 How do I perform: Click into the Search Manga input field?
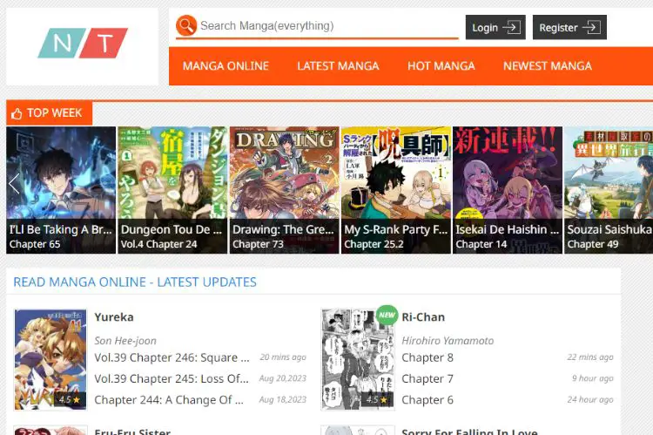coord(328,26)
